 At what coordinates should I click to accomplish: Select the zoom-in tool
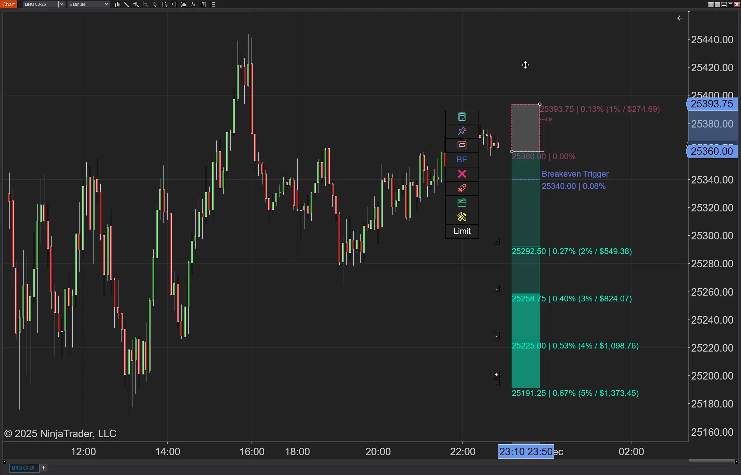click(136, 4)
